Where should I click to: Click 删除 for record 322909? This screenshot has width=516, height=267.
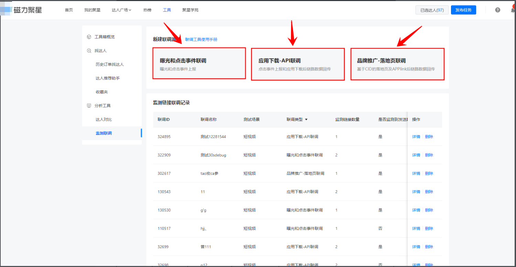click(x=429, y=155)
